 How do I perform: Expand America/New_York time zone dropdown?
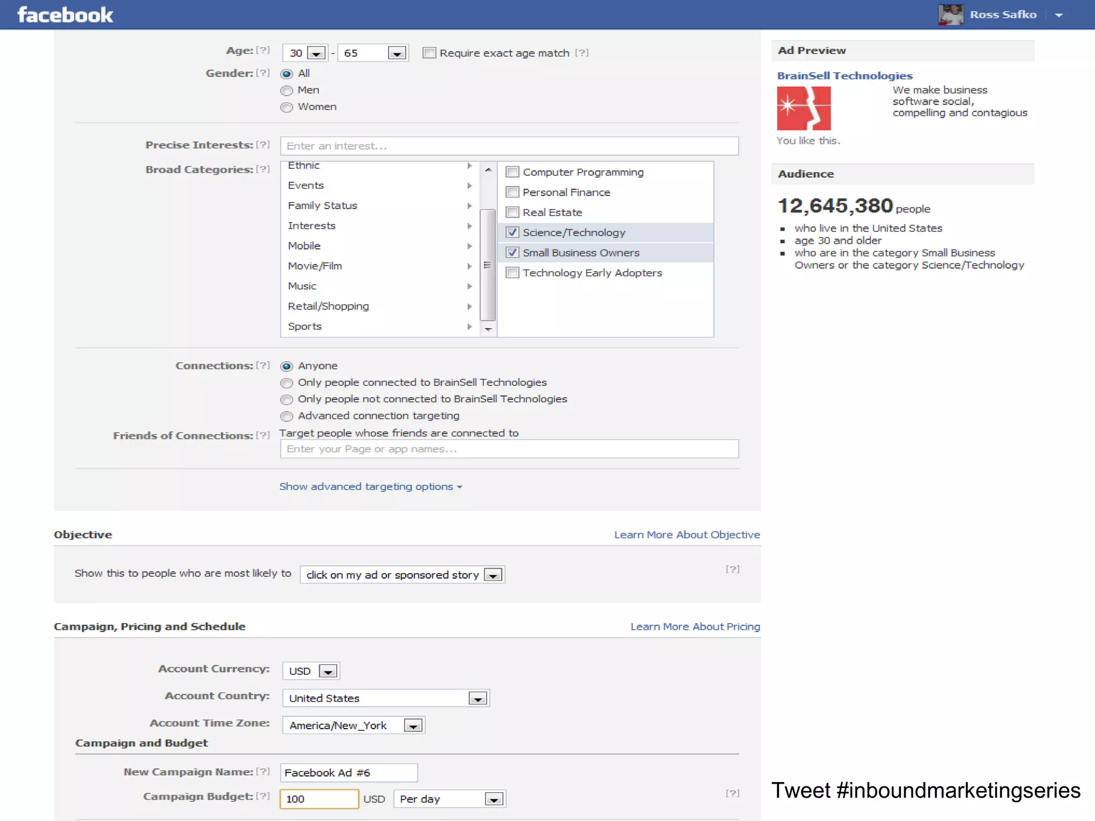point(413,726)
